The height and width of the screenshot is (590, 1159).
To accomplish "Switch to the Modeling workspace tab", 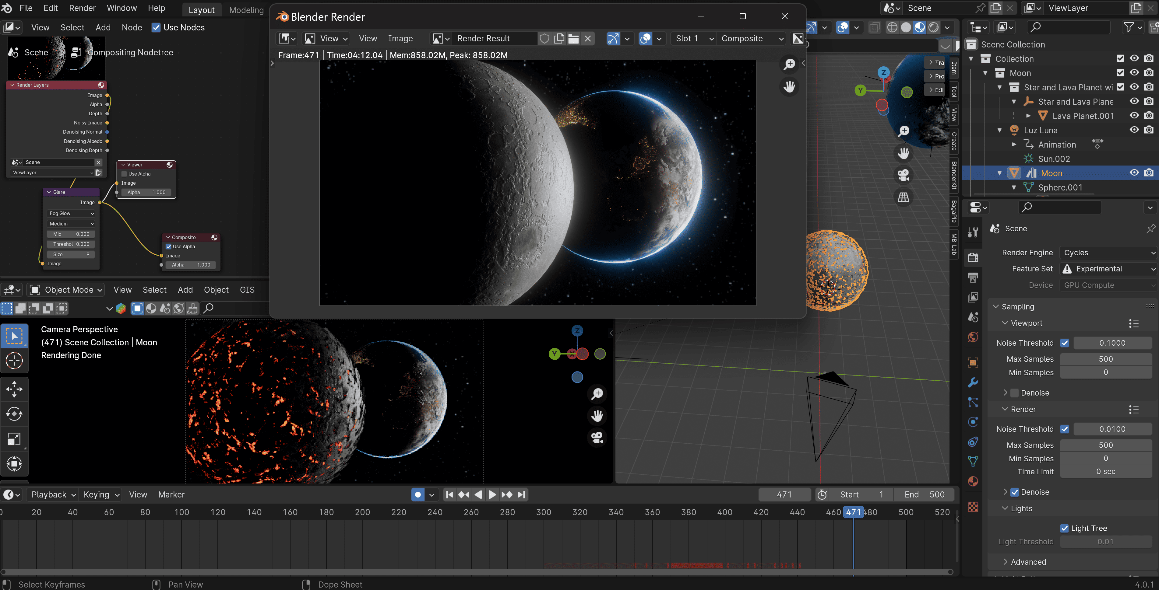I will pos(246,10).
